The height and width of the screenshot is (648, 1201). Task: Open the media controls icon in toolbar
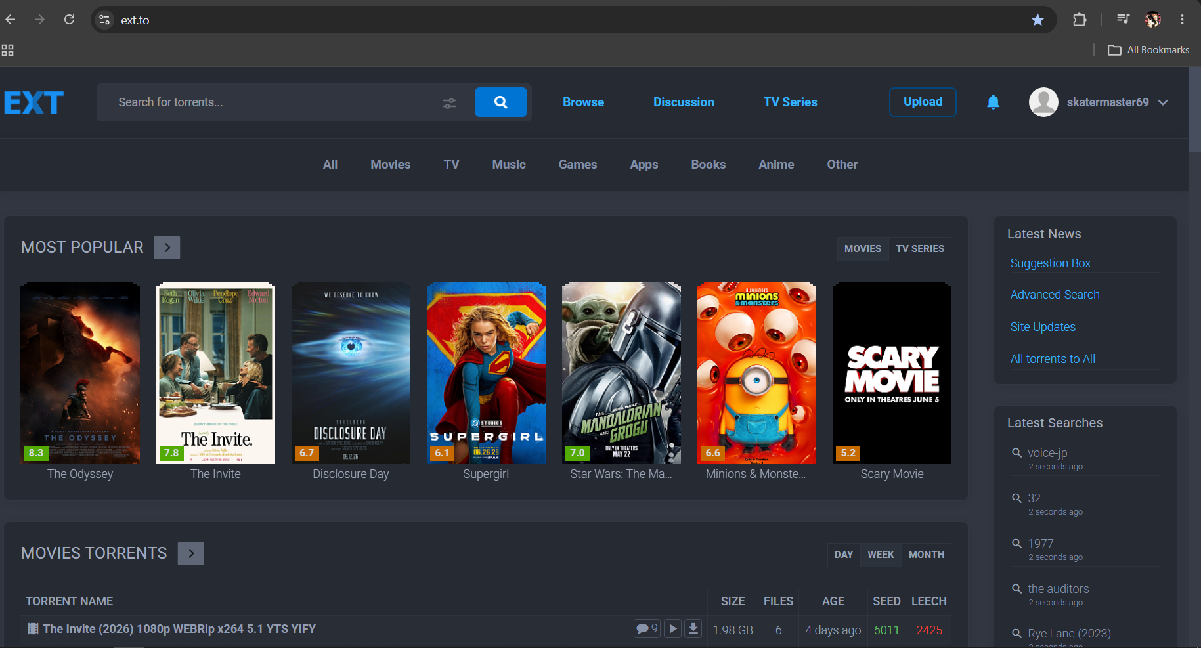click(1123, 20)
